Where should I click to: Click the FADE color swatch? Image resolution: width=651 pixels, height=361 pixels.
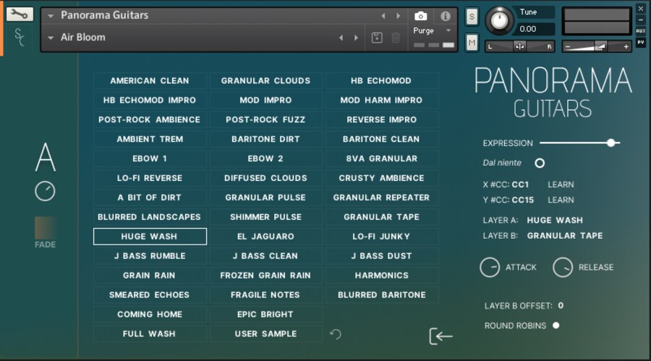pyautogui.click(x=45, y=228)
